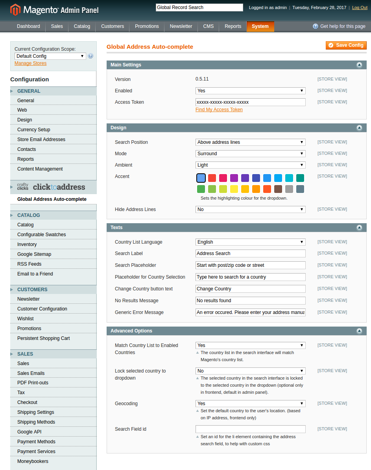
Task: Click the Access Token input field
Action: (250, 102)
